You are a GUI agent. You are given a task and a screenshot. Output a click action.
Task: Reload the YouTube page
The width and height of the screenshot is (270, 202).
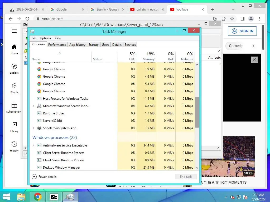tap(27, 19)
